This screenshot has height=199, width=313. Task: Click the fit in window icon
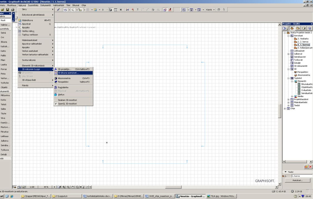point(77,187)
